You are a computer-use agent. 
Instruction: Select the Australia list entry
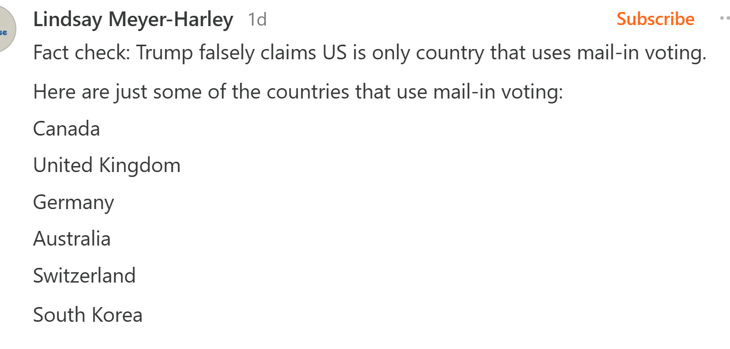pyautogui.click(x=72, y=238)
